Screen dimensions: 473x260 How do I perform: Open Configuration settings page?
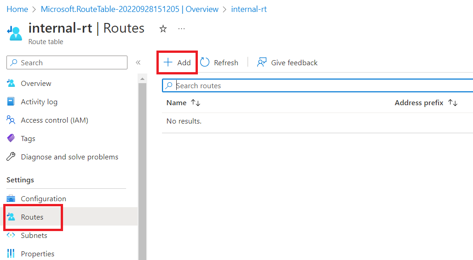[x=43, y=198]
